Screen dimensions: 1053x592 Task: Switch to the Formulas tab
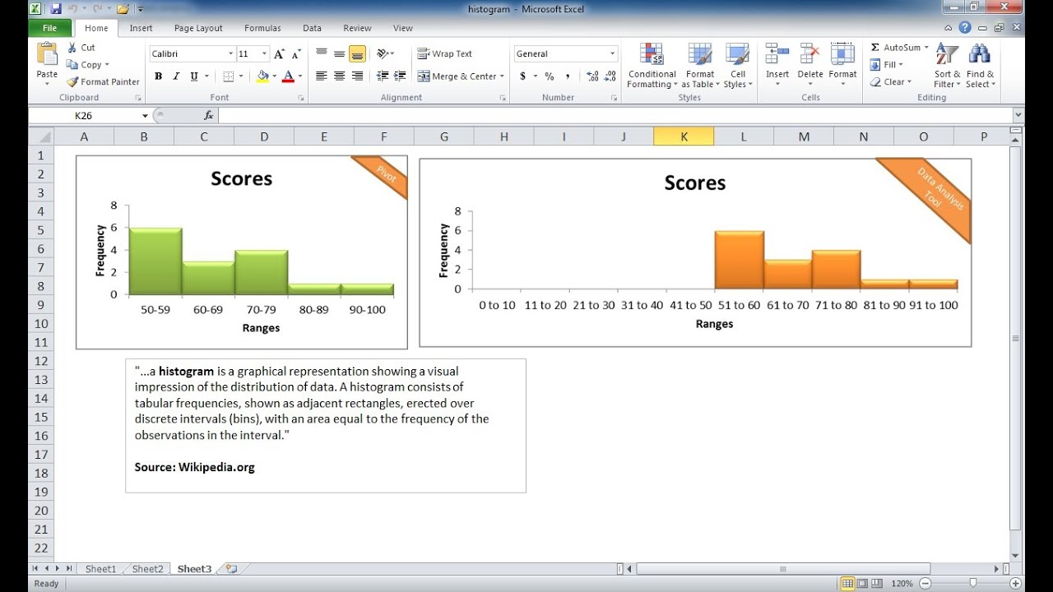tap(262, 28)
